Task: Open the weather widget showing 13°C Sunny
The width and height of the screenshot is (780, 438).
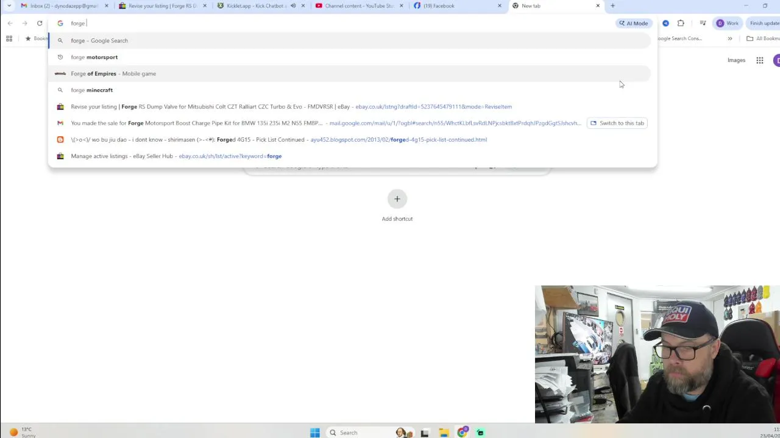Action: click(22, 433)
